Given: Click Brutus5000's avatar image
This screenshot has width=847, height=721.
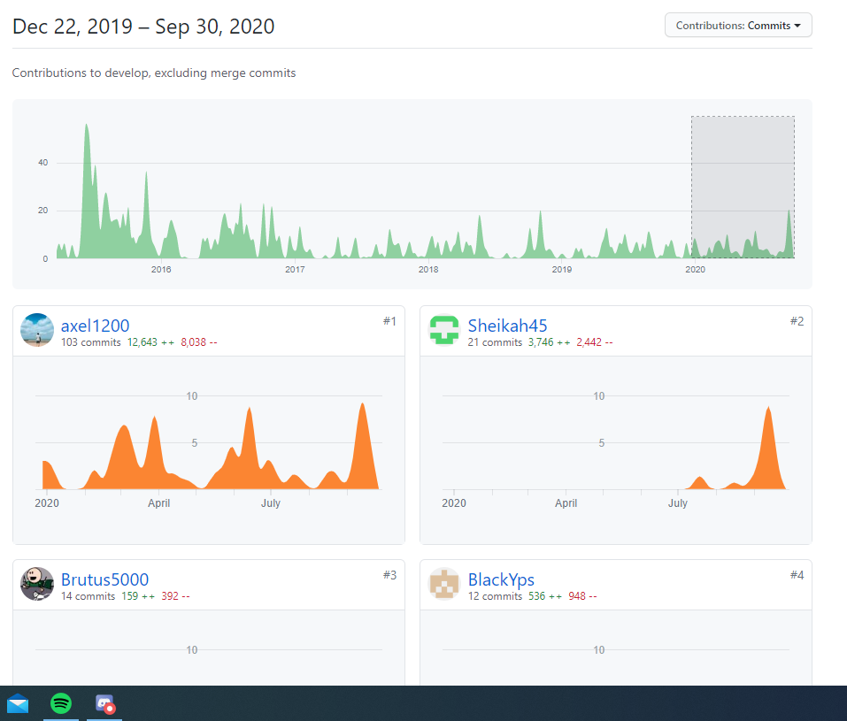Looking at the screenshot, I should pos(37,584).
